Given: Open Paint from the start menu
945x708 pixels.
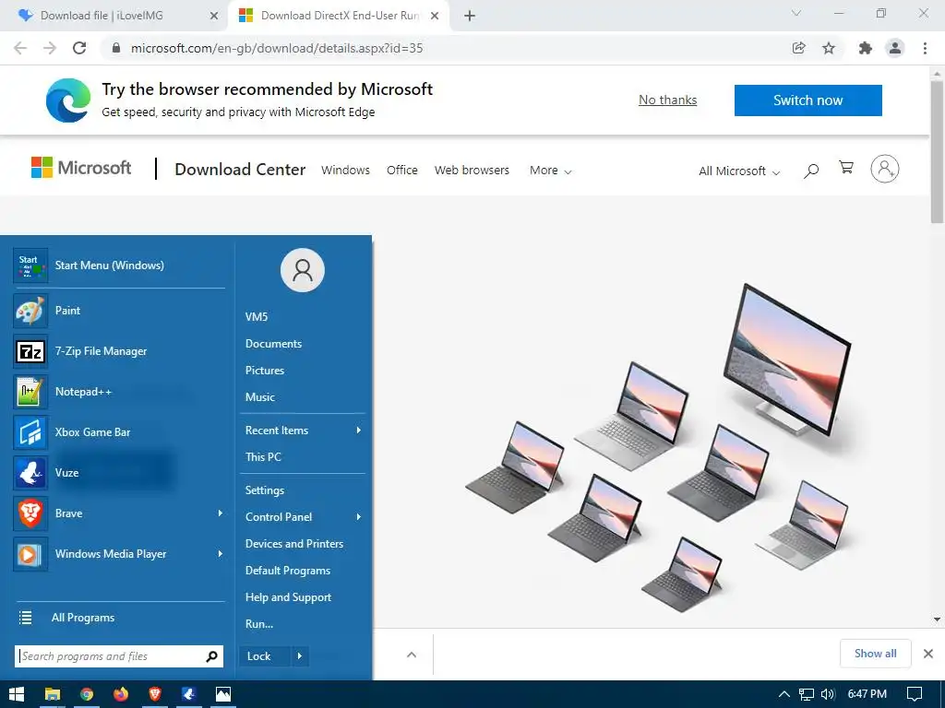Looking at the screenshot, I should [119, 311].
